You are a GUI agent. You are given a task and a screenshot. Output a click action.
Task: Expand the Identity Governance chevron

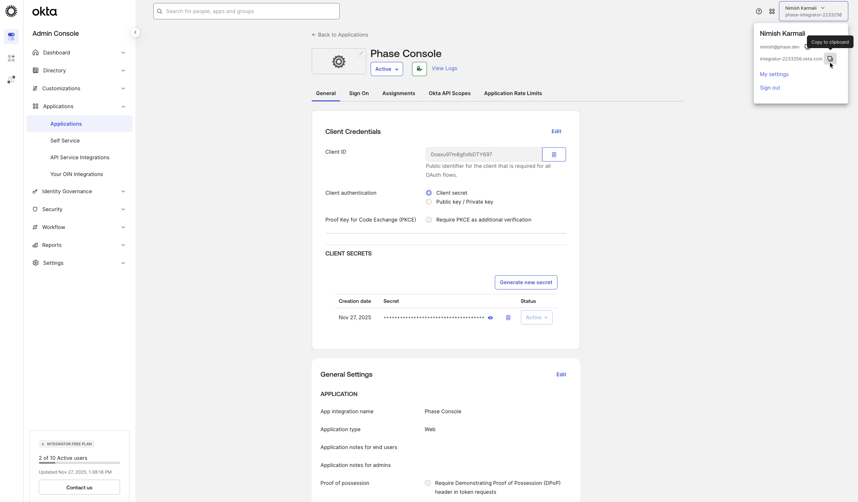pyautogui.click(x=123, y=191)
